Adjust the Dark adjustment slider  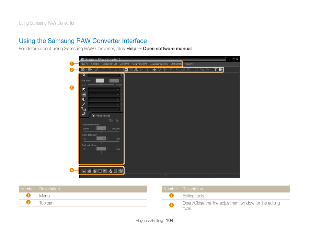tap(101, 152)
